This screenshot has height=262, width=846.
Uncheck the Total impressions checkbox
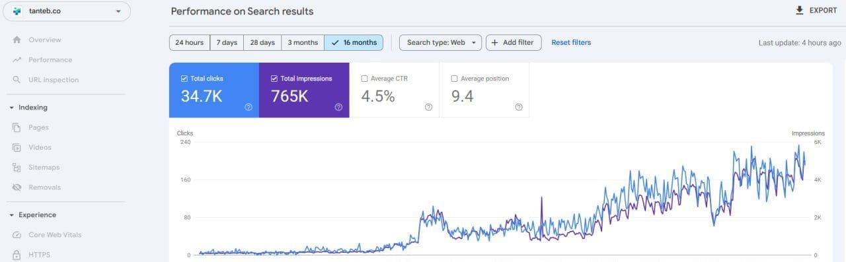[x=275, y=79]
